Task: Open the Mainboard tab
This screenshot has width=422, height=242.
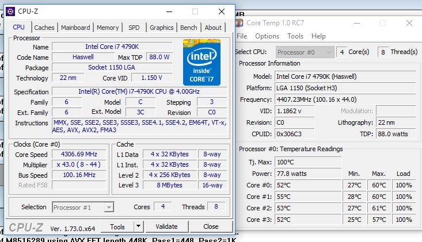Action: pos(75,28)
